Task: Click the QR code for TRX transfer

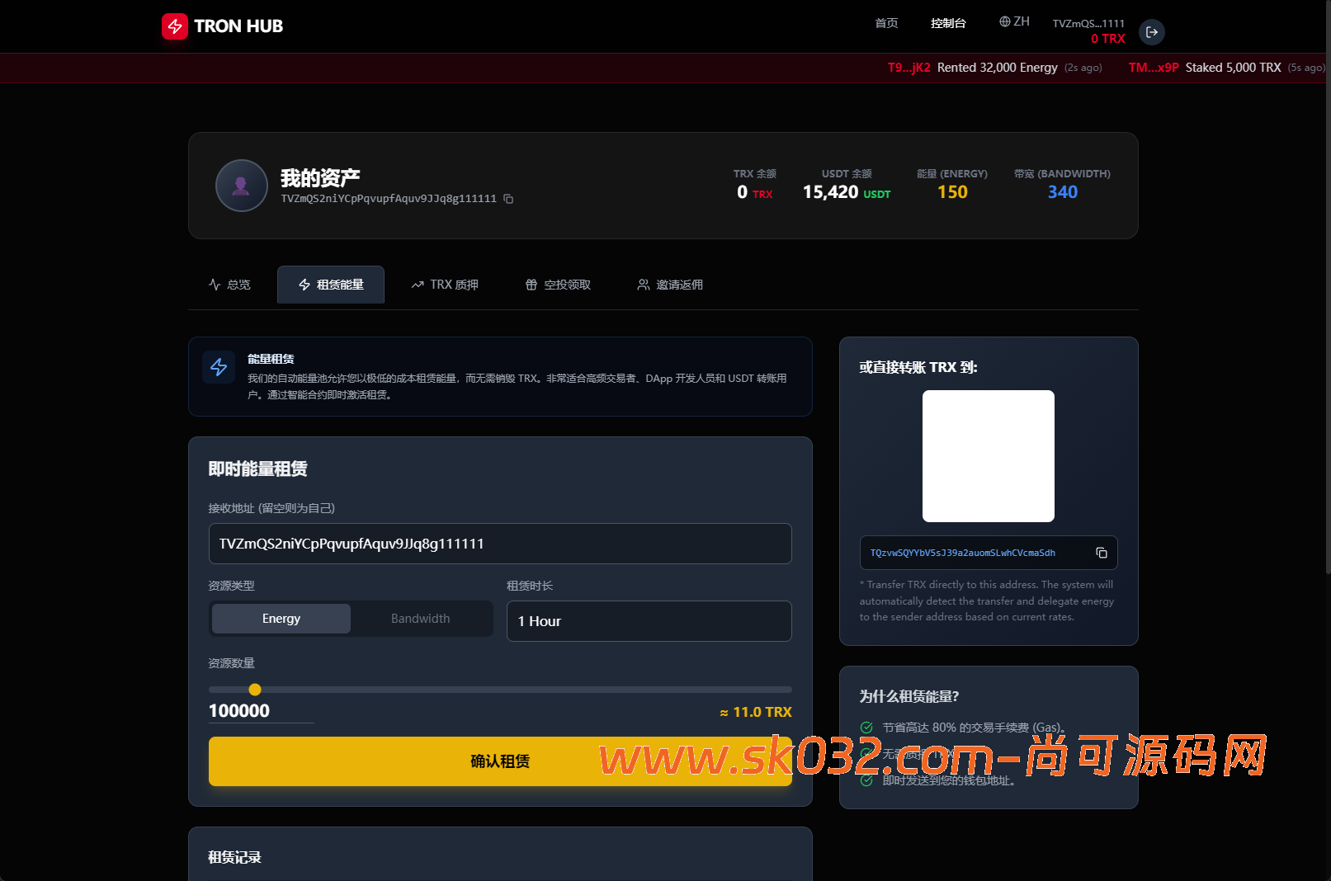Action: click(988, 456)
